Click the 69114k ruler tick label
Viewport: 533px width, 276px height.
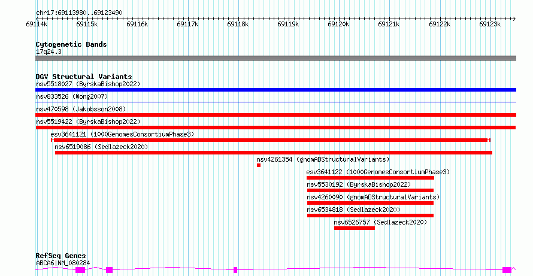pos(37,25)
